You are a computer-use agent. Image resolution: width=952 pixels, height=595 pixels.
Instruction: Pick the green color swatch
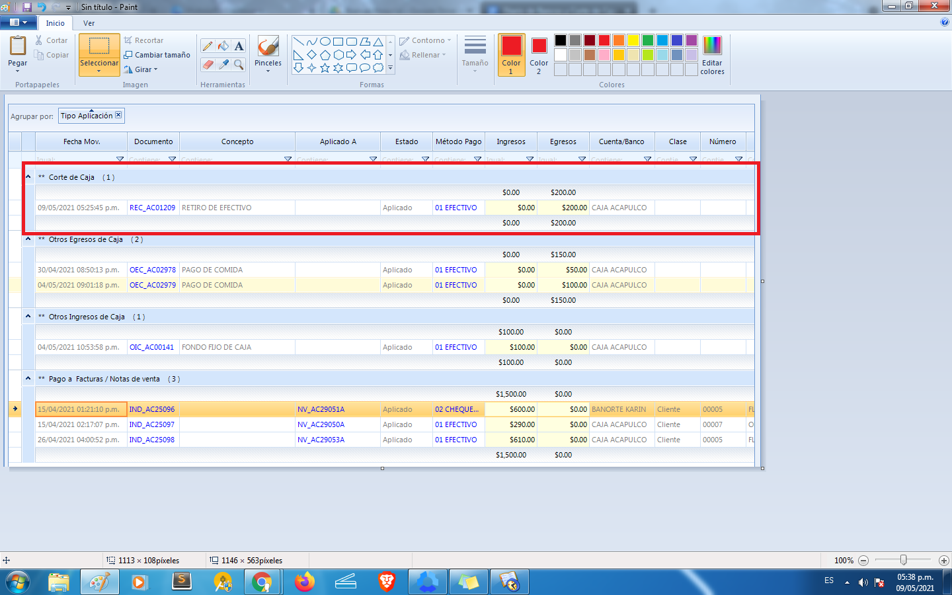(x=648, y=40)
